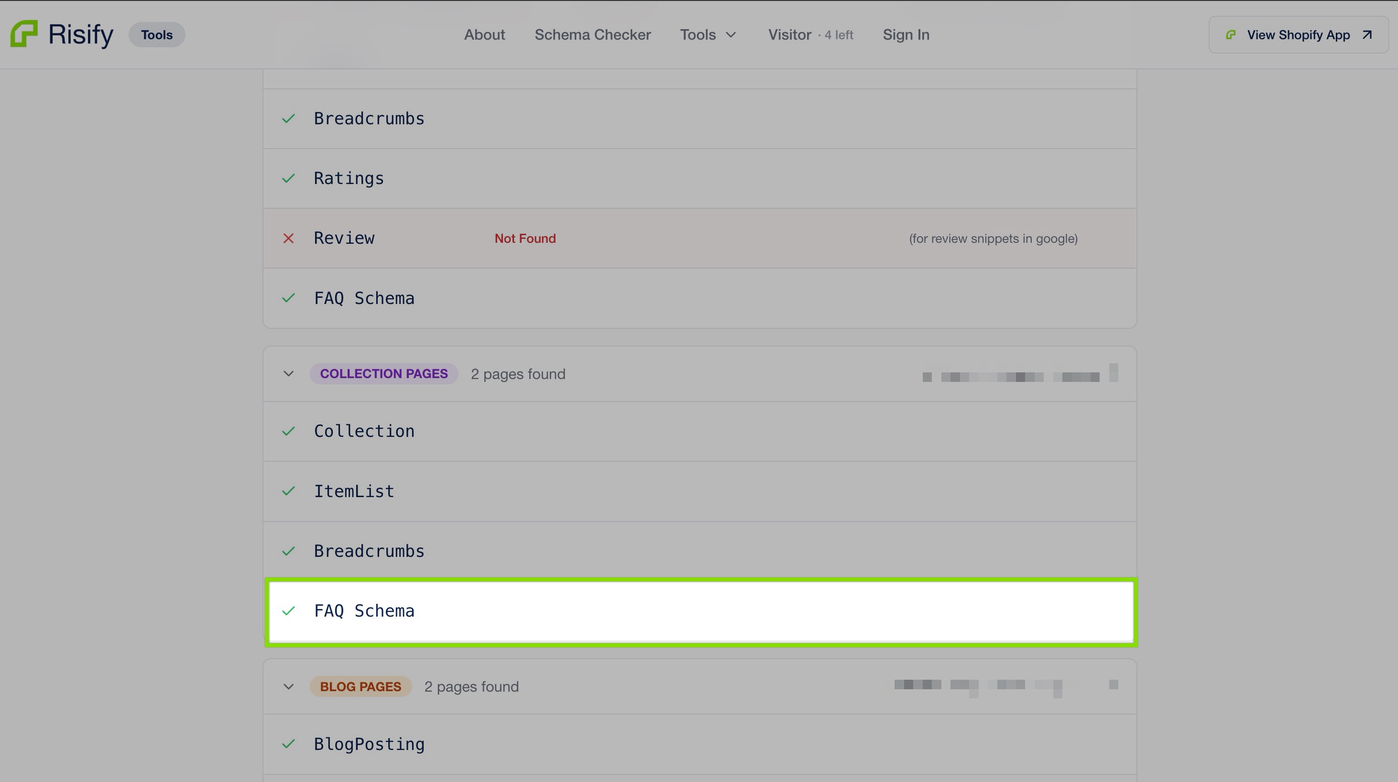Collapse the Collection Pages section chevron
The image size is (1398, 782).
288,374
